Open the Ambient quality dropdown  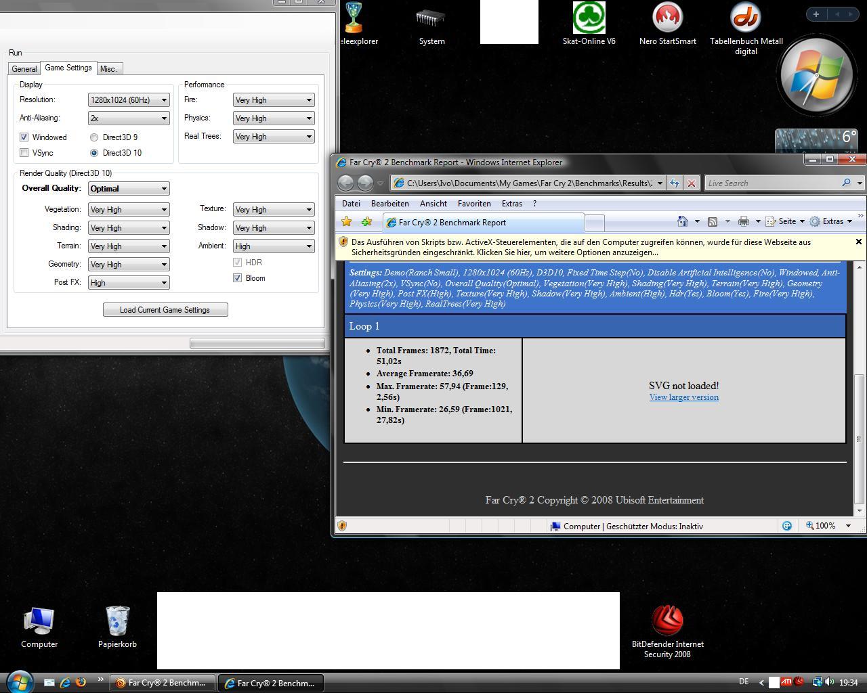[274, 246]
